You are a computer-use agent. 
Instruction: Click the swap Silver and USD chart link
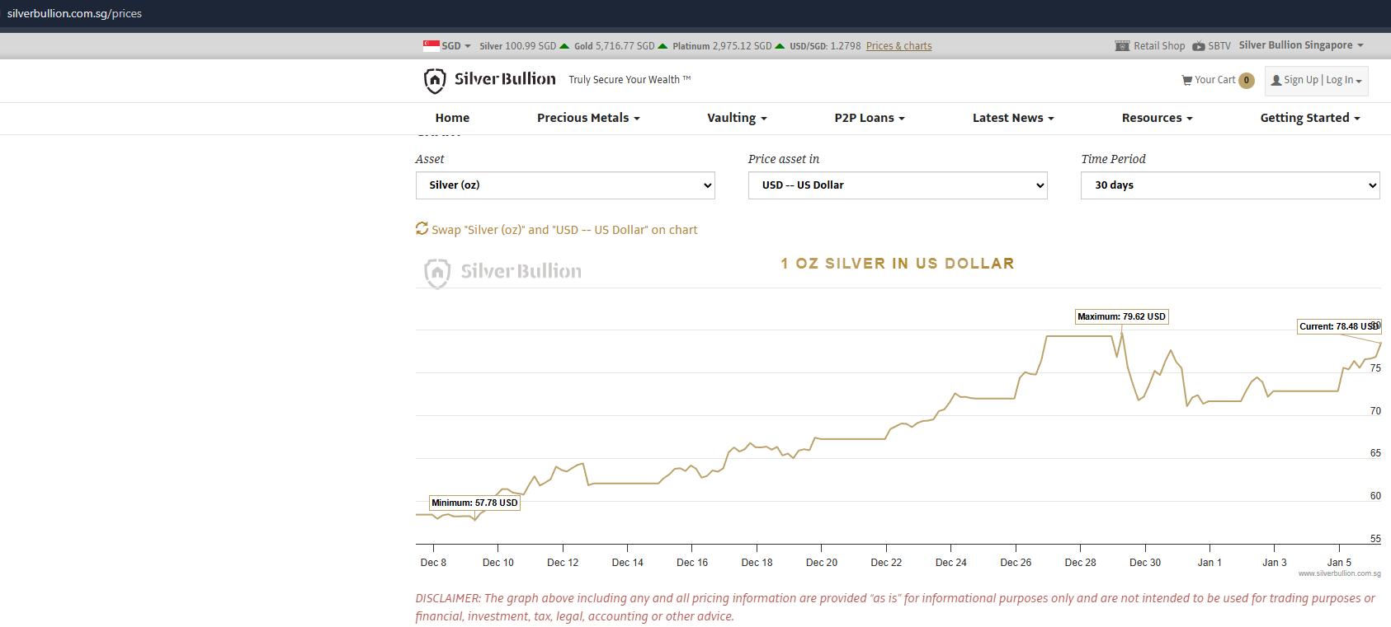[564, 230]
